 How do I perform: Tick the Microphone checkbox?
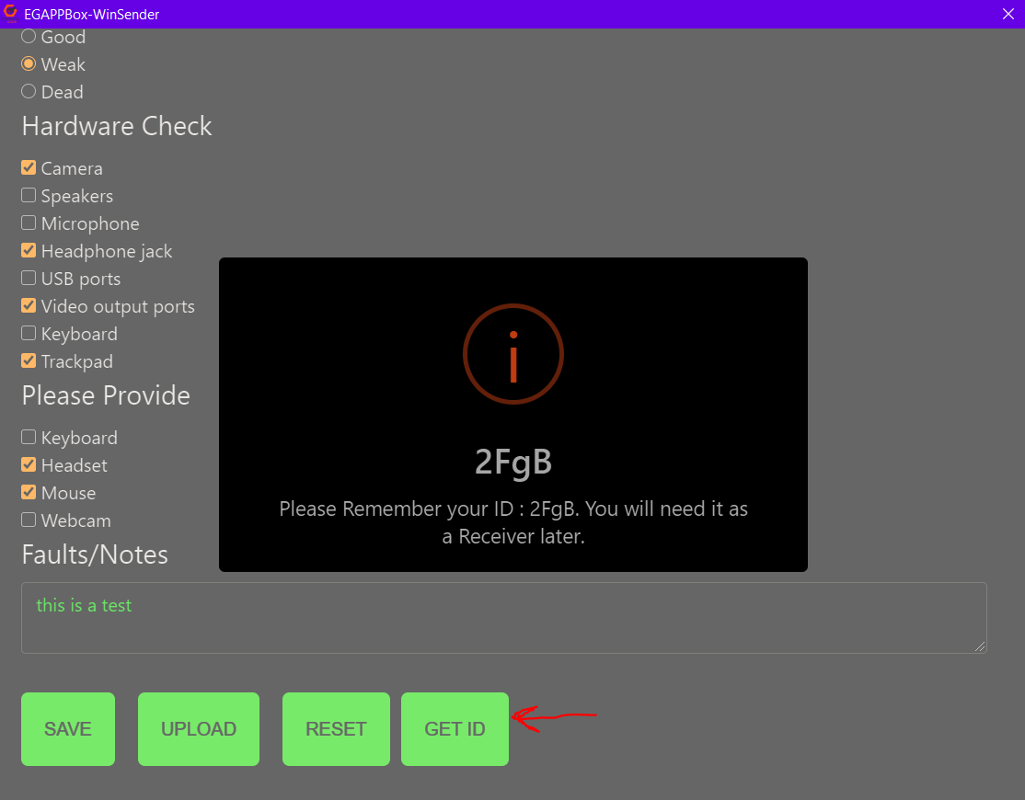click(29, 223)
